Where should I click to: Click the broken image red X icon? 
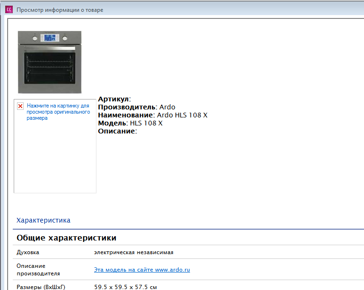[20, 106]
